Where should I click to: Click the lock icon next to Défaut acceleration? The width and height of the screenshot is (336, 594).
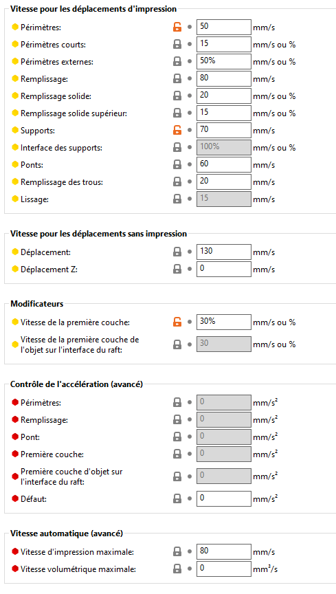(x=177, y=498)
